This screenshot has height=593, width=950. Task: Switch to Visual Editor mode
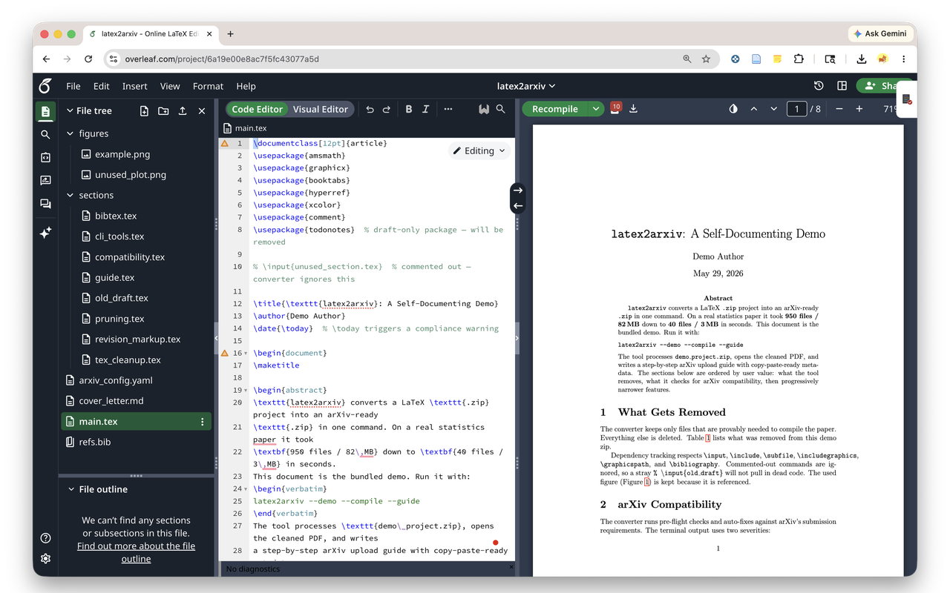(320, 109)
